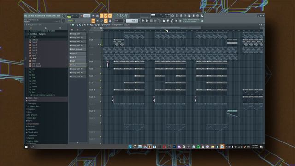Select the Snare pattern in picker

coord(78,53)
